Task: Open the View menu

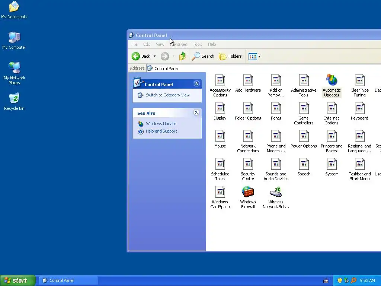Action: [x=160, y=44]
